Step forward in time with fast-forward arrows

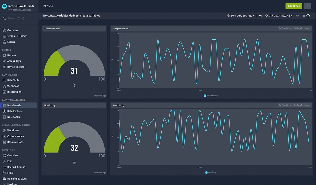click(297, 15)
